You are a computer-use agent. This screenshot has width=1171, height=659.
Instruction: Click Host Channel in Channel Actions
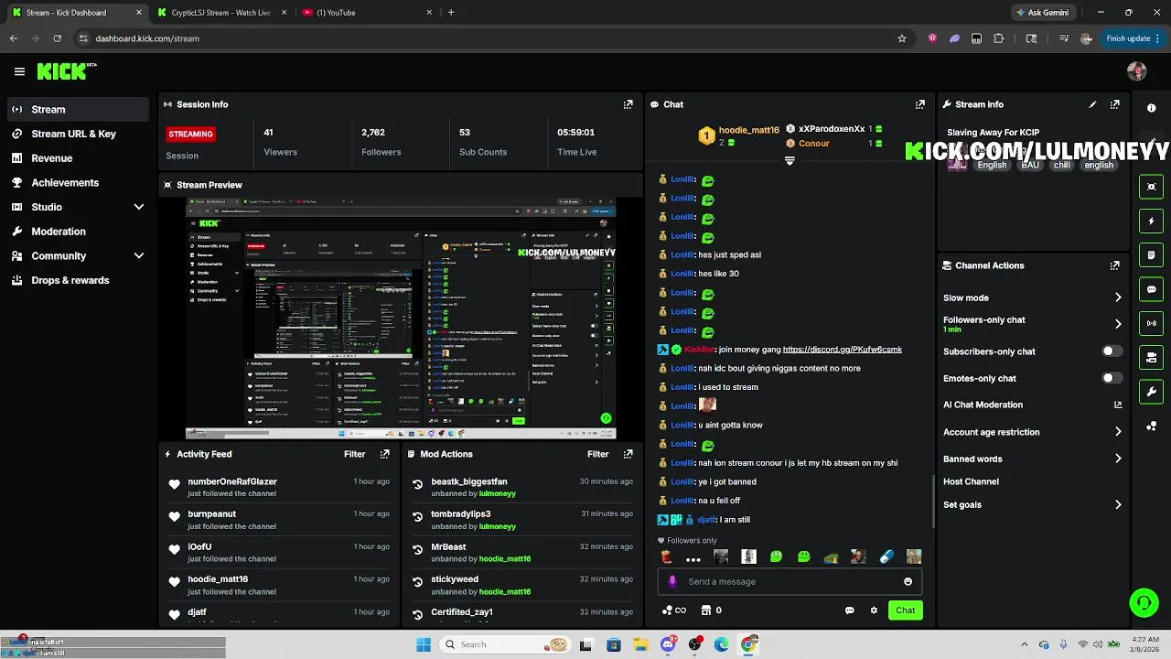click(x=971, y=481)
